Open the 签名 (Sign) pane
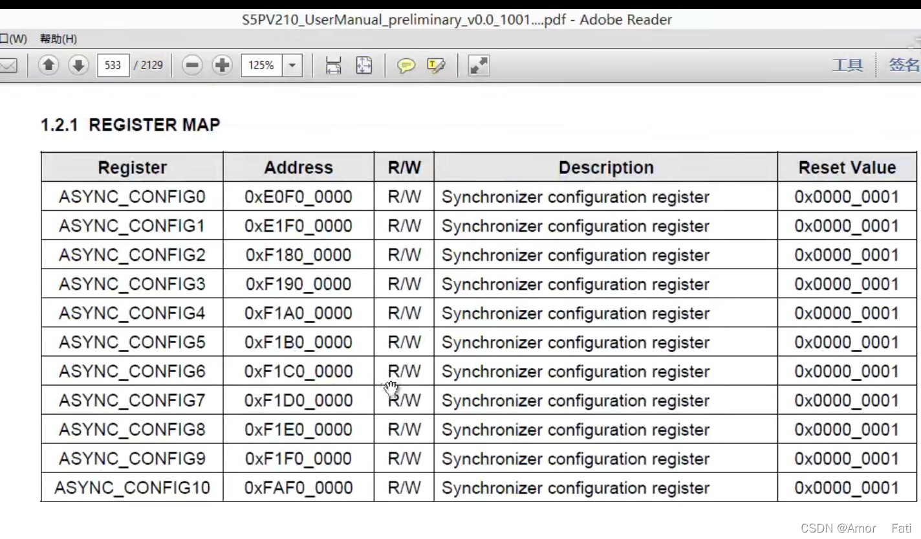Screen dimensions: 921x539 point(904,65)
